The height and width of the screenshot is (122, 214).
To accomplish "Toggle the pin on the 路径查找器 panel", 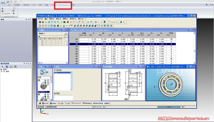I will (x=26, y=64).
